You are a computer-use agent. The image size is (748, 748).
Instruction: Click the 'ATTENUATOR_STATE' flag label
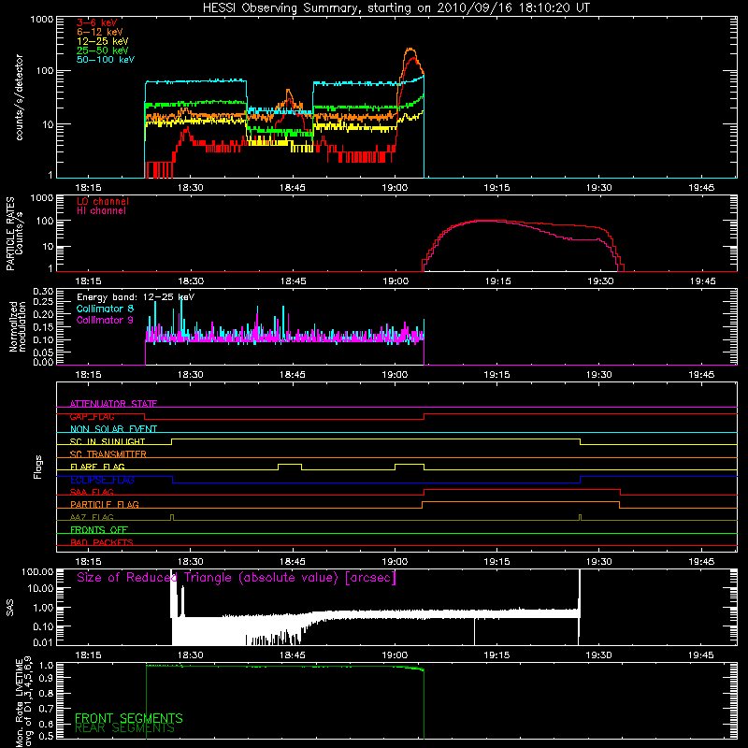pos(113,404)
